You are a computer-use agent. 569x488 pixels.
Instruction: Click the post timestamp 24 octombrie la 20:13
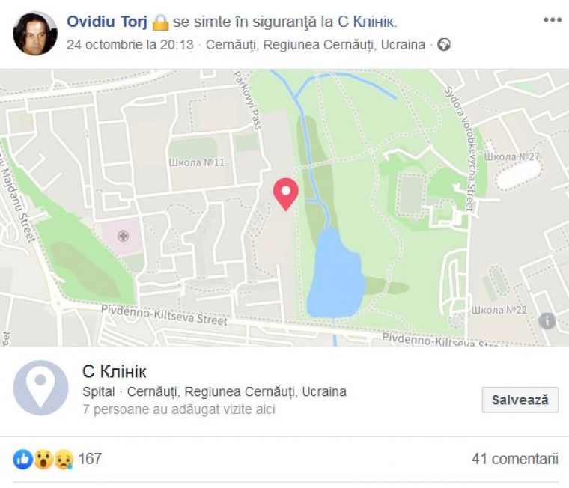pos(130,45)
